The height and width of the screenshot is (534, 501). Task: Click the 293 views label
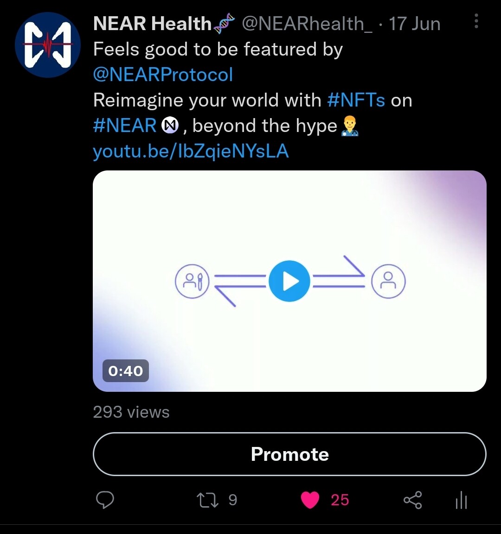coord(131,412)
